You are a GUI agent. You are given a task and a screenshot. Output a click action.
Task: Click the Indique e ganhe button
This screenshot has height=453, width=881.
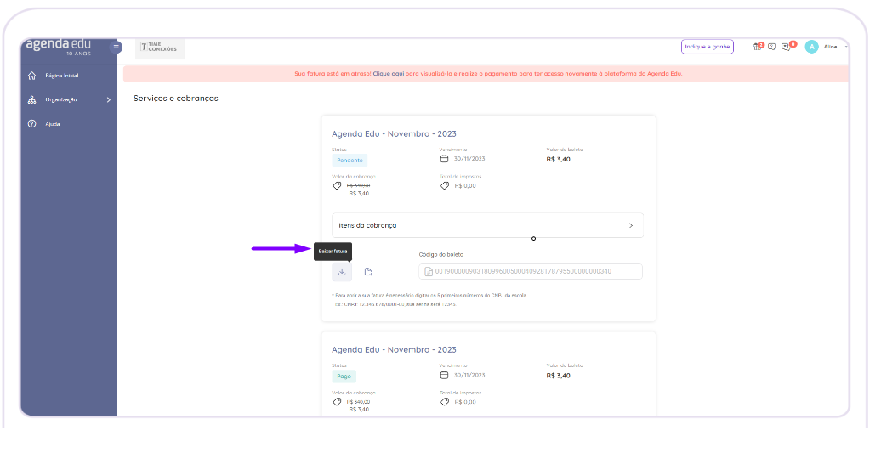click(708, 47)
